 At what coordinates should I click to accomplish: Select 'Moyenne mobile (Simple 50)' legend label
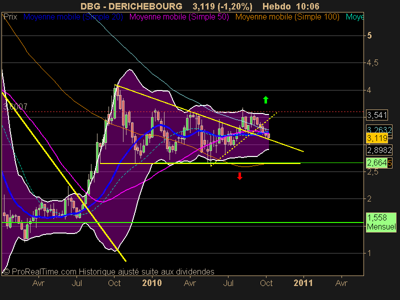(x=179, y=17)
